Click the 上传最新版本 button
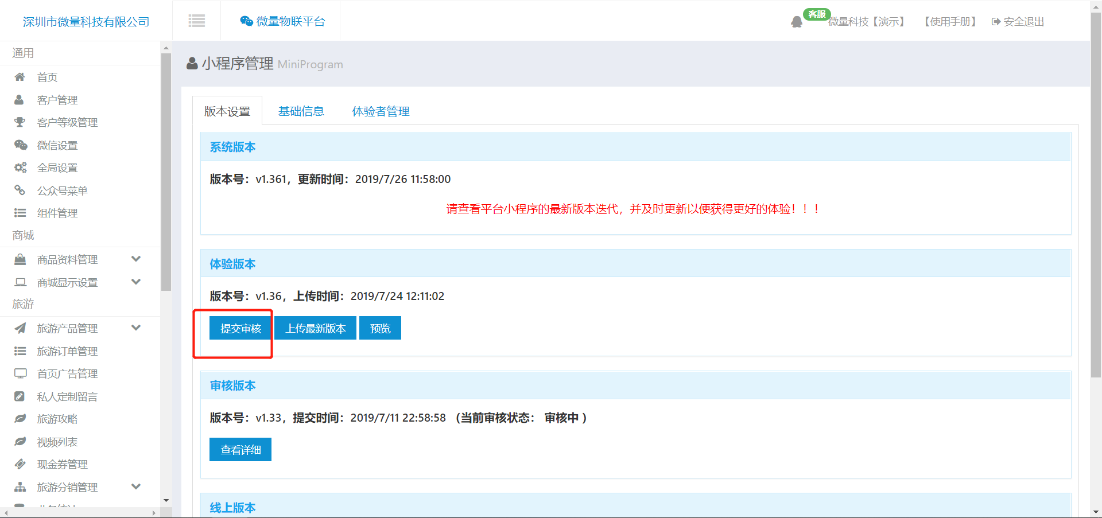 click(316, 328)
